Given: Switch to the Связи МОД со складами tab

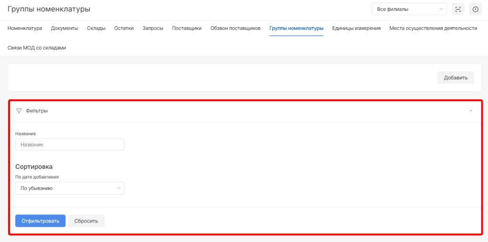Looking at the screenshot, I should click(37, 48).
